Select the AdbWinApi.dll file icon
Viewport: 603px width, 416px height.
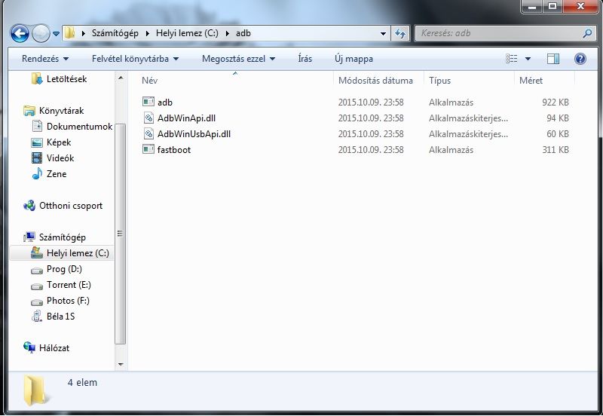point(148,118)
